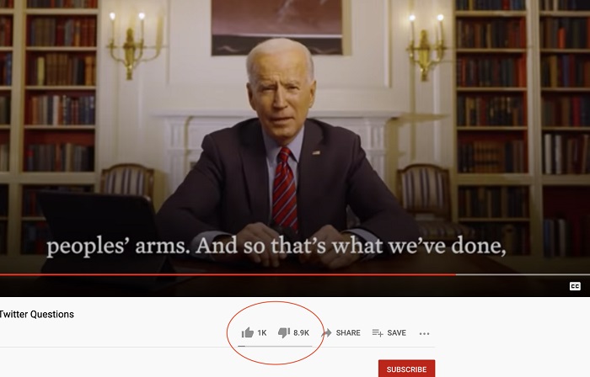Click the 1K like count
Viewport: 590px width, 377px height.
click(262, 332)
